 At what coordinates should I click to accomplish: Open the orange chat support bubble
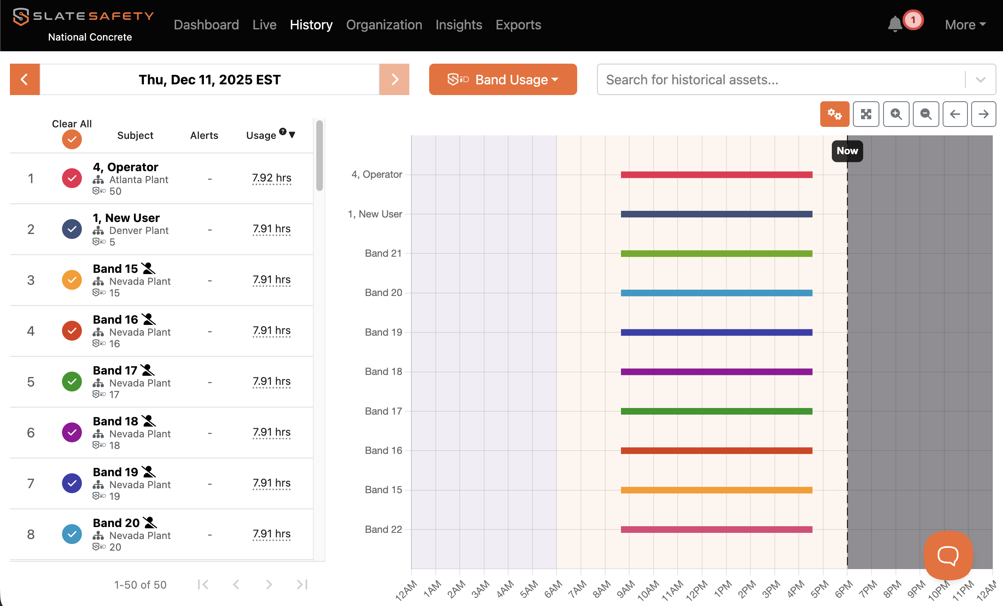pos(948,555)
